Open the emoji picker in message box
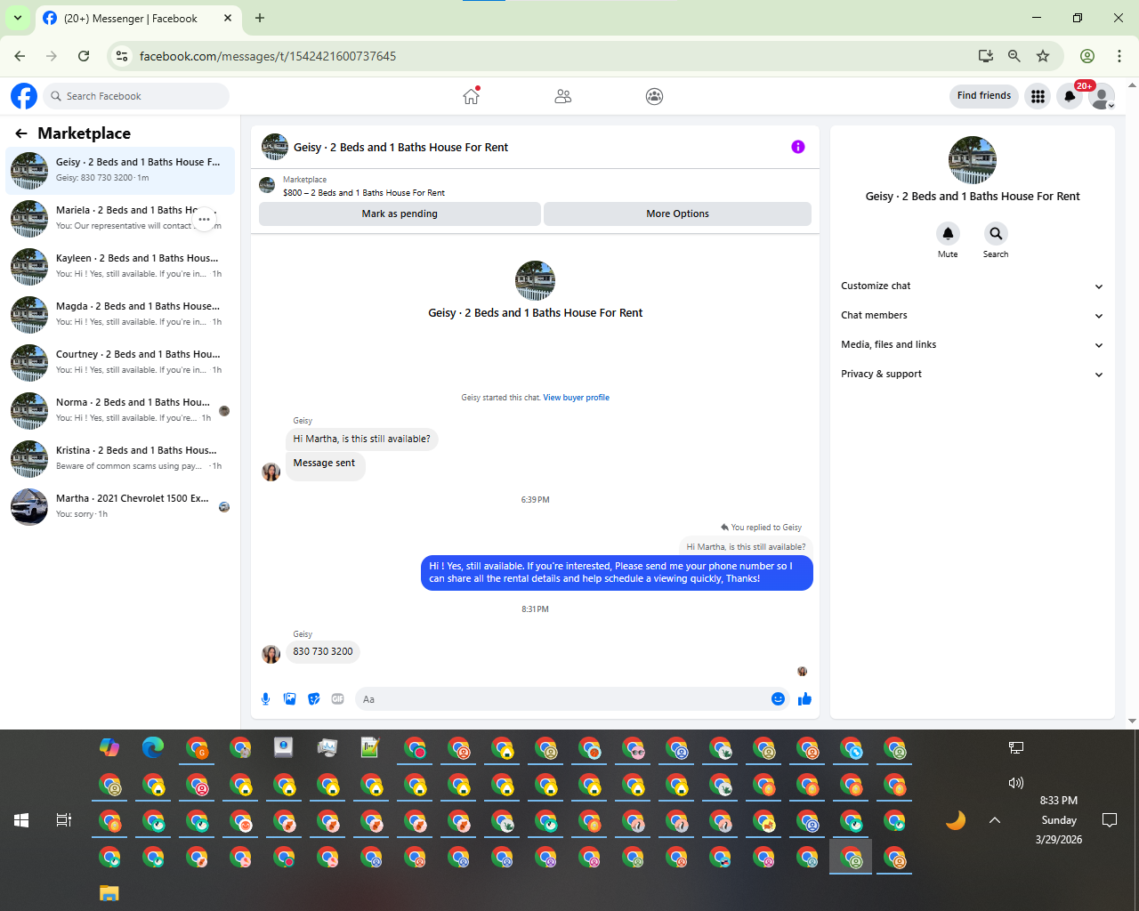Viewport: 1139px width, 911px height. (x=778, y=699)
